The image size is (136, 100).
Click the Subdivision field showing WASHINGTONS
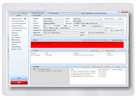click(x=73, y=31)
